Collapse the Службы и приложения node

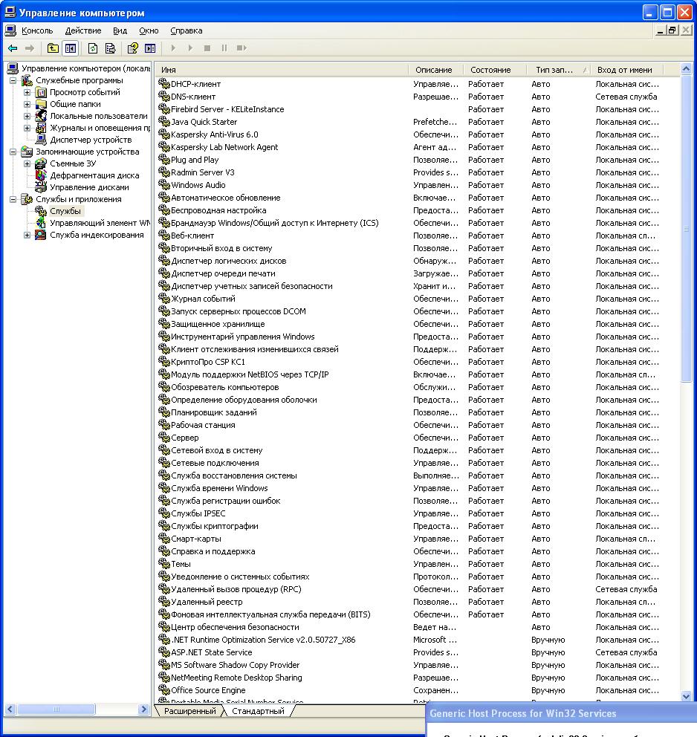tap(13, 199)
